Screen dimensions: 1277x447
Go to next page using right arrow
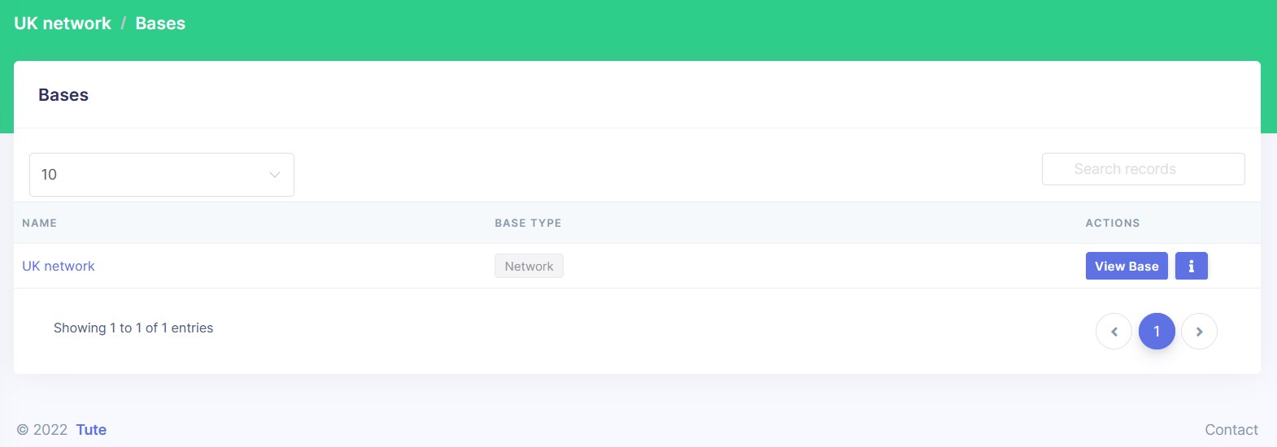(x=1199, y=332)
